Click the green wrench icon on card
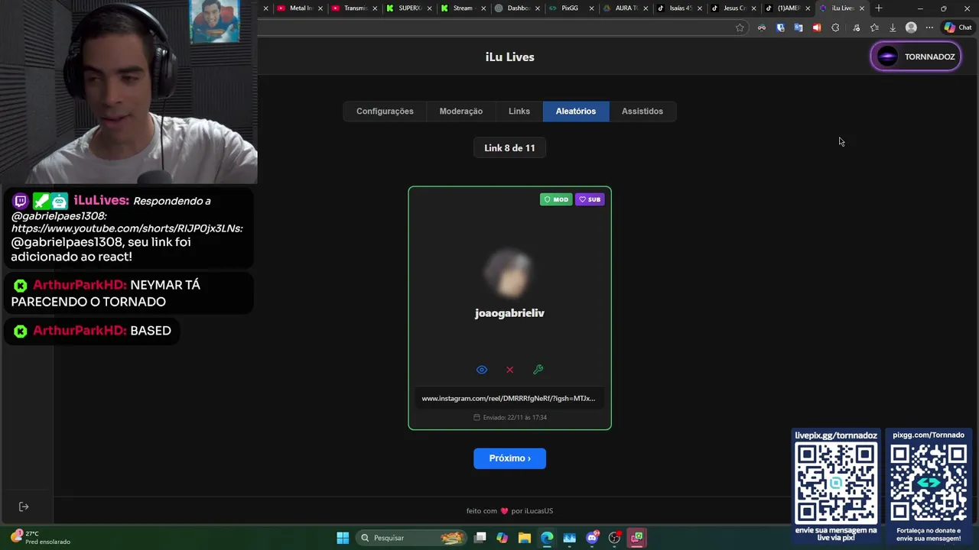The height and width of the screenshot is (550, 979). click(538, 370)
